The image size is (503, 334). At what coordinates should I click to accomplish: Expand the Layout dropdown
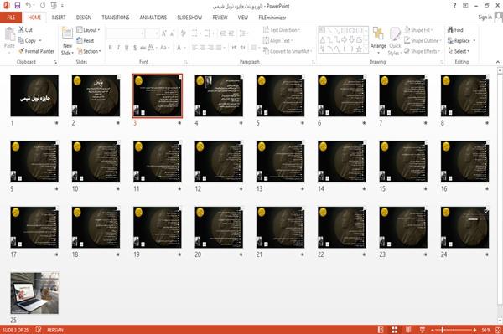click(88, 30)
